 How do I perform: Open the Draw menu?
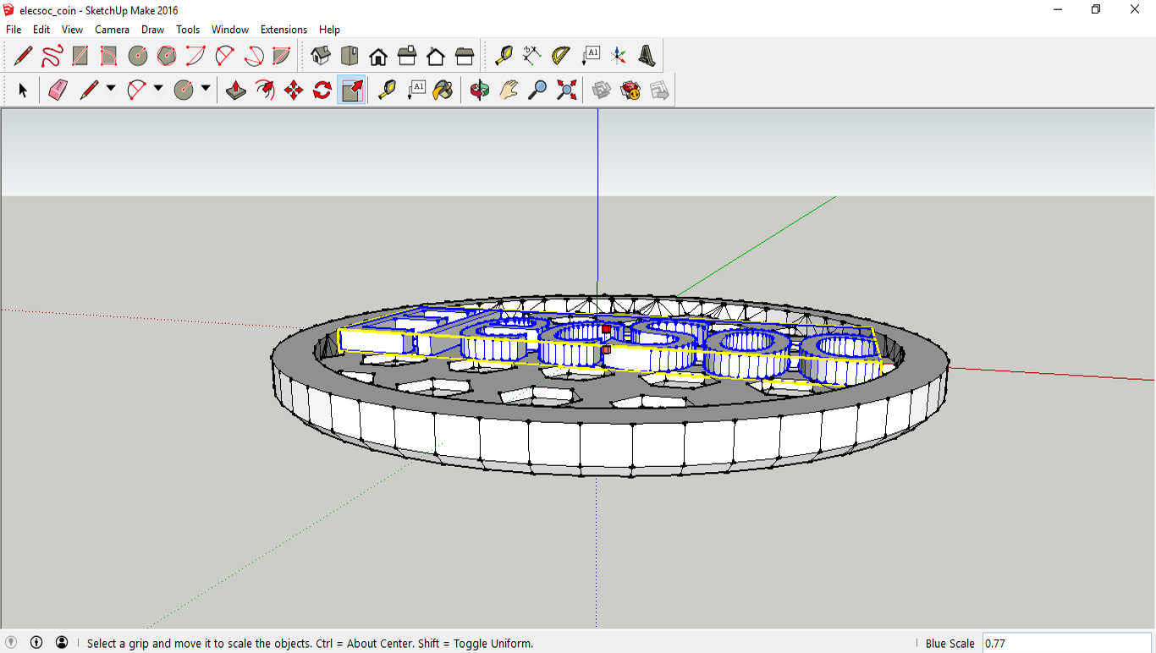click(153, 30)
